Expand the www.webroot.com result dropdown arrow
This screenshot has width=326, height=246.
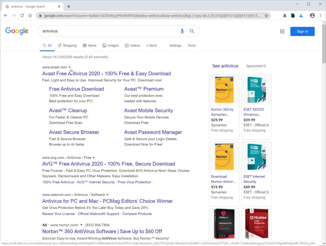coord(108,195)
